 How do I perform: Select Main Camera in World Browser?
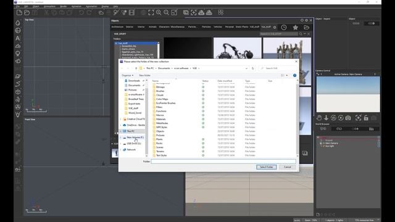[x=331, y=143]
